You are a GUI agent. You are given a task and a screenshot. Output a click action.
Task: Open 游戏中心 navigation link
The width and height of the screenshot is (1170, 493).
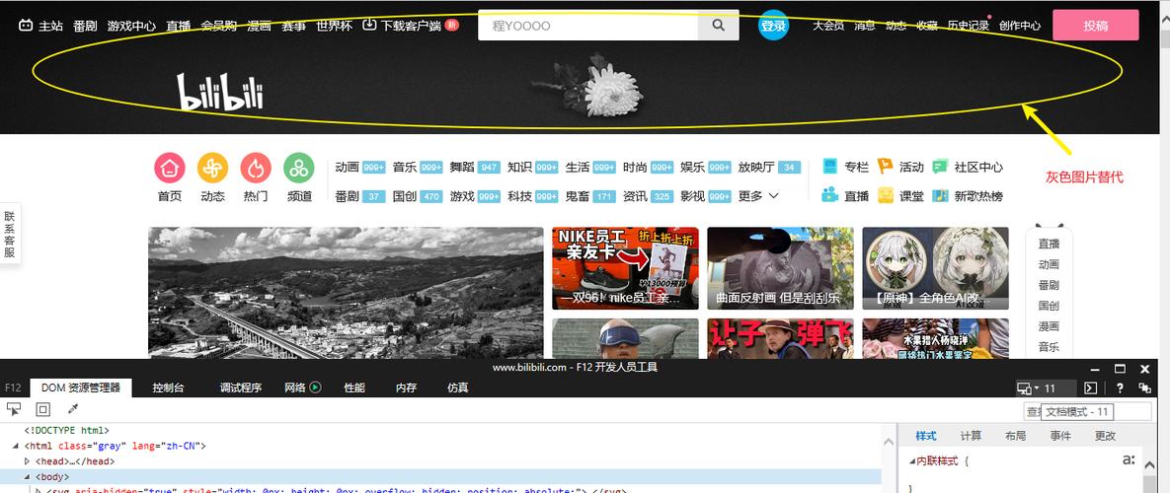131,26
